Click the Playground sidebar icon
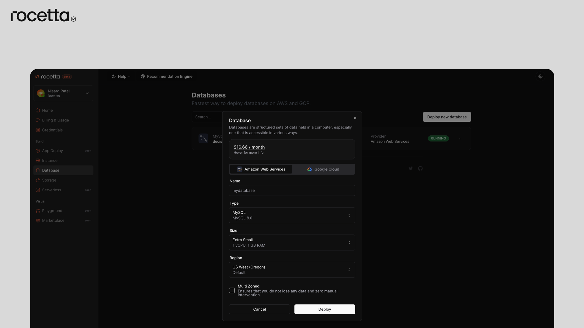Screen dimensions: 584x328 coord(38,211)
